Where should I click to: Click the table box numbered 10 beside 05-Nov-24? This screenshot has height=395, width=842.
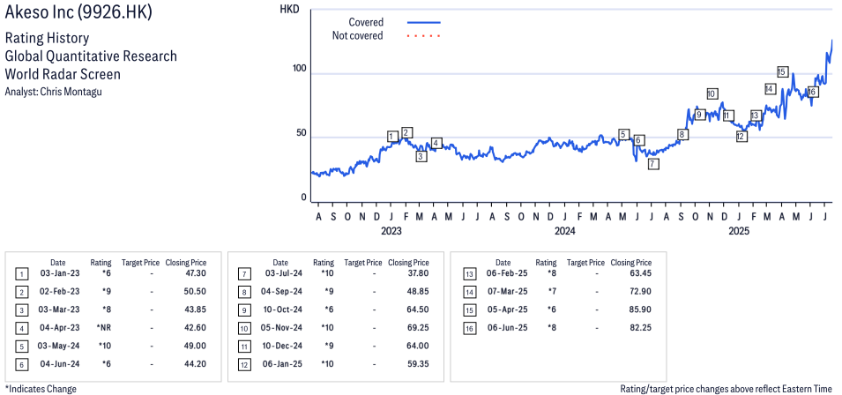243,329
